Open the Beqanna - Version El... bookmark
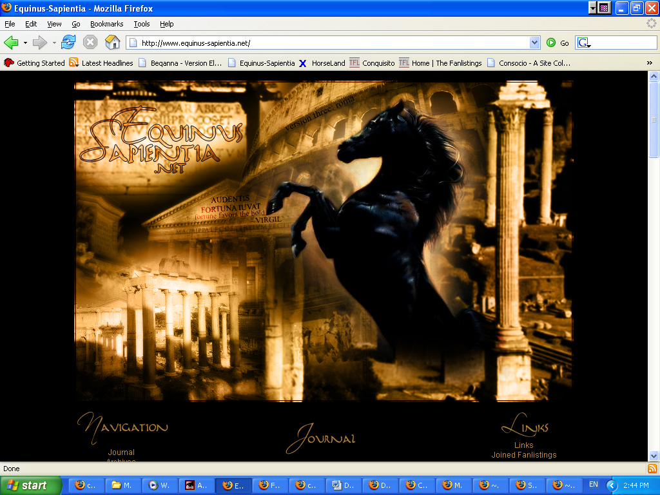Viewport: 660px width, 495px height. [180, 63]
